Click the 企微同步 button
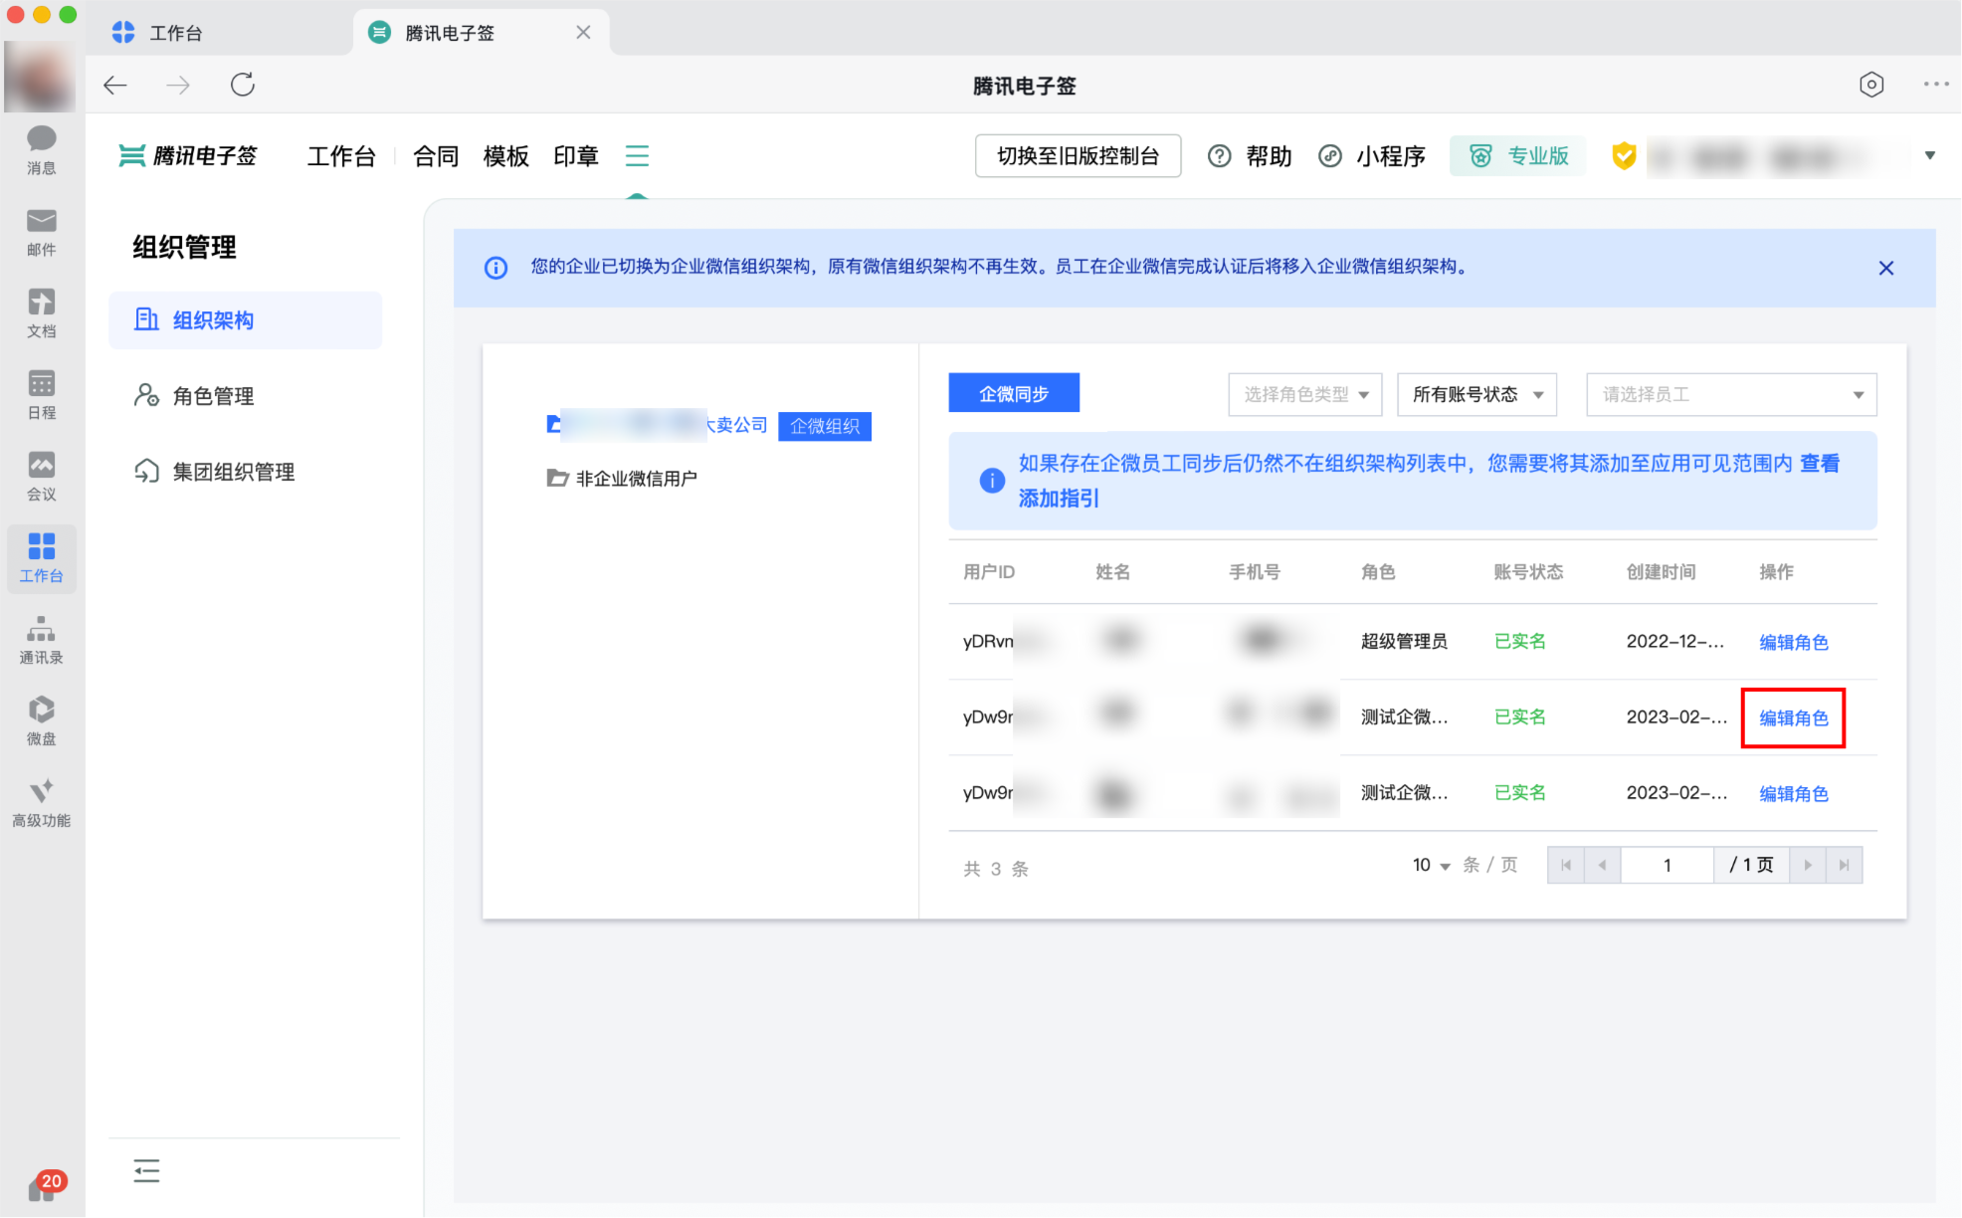The image size is (1962, 1218). coord(1014,394)
